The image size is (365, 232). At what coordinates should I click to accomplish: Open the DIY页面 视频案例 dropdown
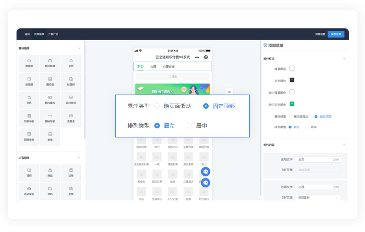318,197
